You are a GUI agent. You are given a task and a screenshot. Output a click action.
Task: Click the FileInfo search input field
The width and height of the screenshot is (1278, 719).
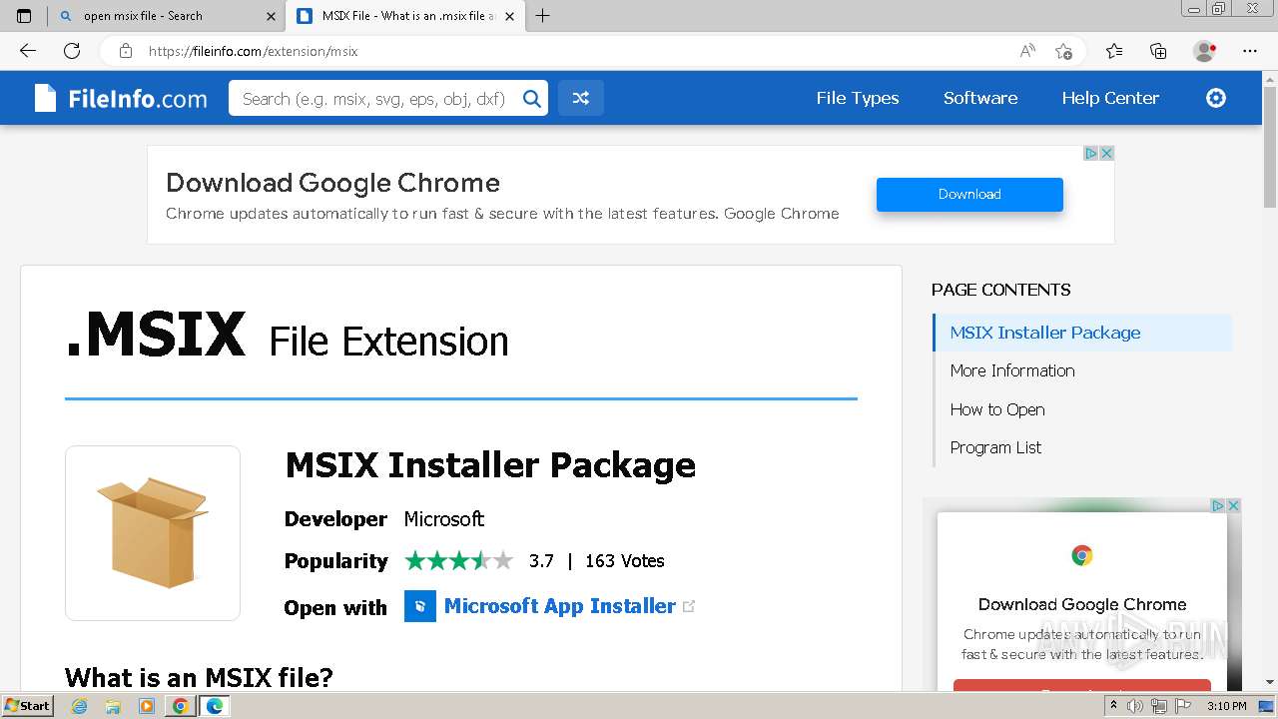click(x=374, y=98)
